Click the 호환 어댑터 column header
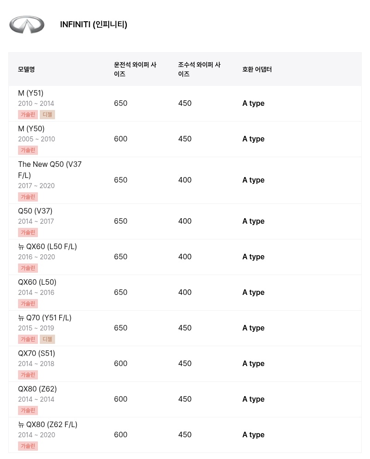 click(x=257, y=69)
